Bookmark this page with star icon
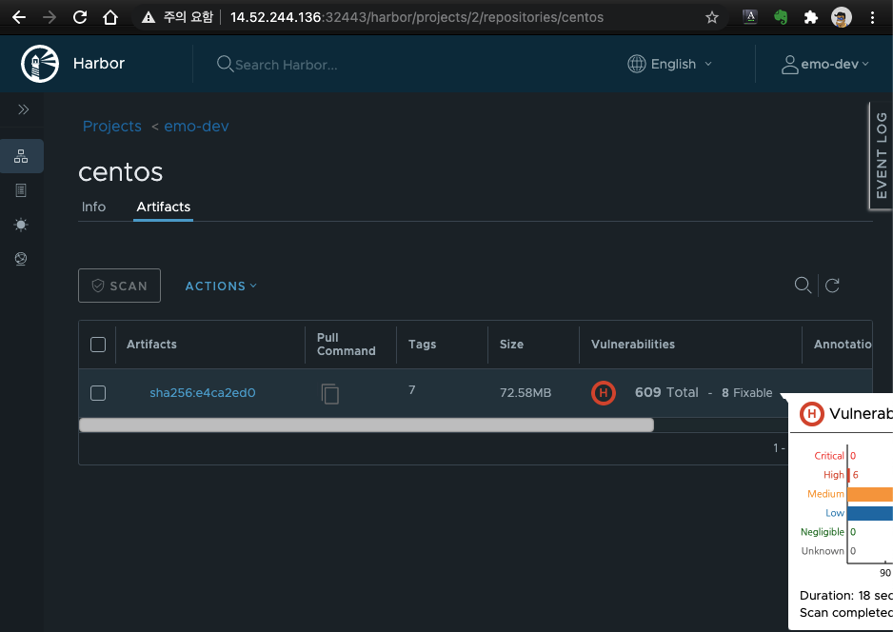The width and height of the screenshot is (893, 632). click(x=712, y=18)
